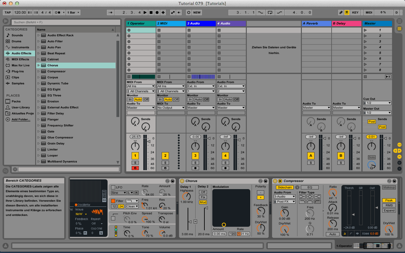Open Compressor Audio From 3-Audio dropdown
405x253 pixels.
tap(284, 197)
